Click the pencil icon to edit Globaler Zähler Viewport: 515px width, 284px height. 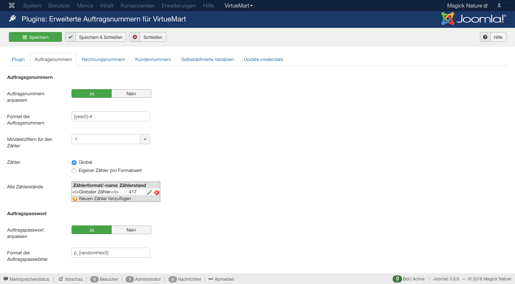tap(149, 192)
